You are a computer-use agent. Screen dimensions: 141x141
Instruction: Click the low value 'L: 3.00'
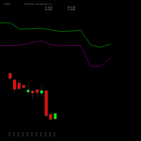coord(71,10)
